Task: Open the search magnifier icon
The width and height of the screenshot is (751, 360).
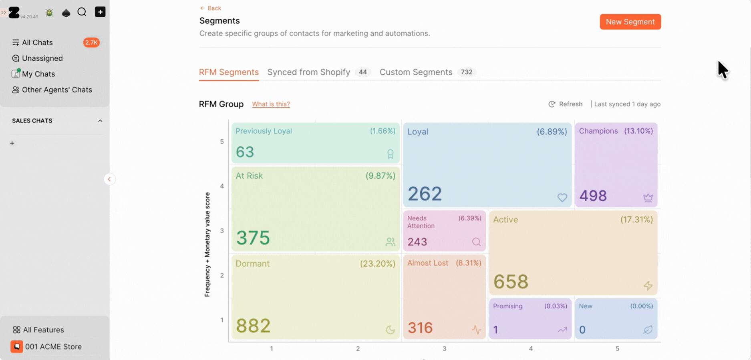Action: click(82, 12)
